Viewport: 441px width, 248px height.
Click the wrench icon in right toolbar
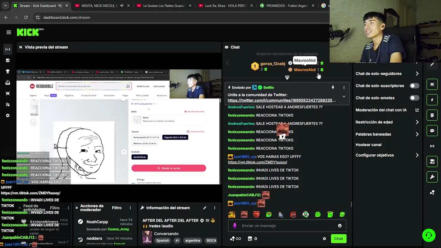pos(432,177)
